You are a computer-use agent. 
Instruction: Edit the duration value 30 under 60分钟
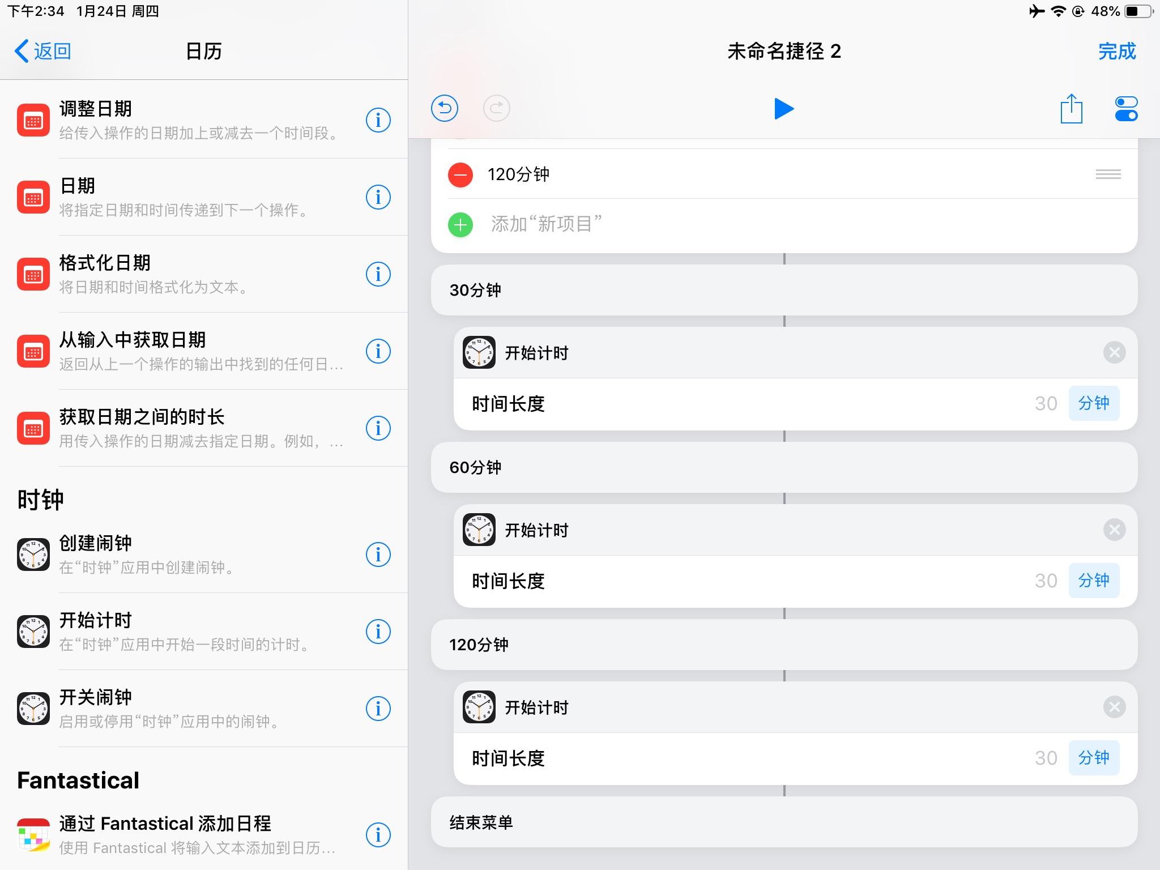1046,581
